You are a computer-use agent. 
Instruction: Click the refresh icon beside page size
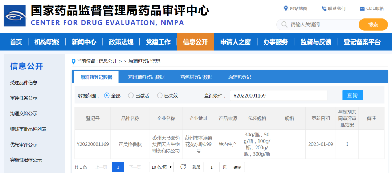pyautogui.click(x=183, y=167)
